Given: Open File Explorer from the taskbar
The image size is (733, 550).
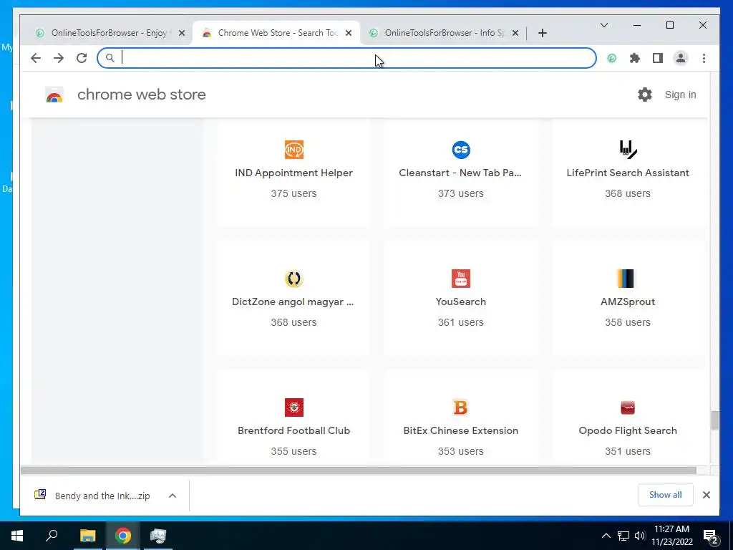Looking at the screenshot, I should [87, 536].
